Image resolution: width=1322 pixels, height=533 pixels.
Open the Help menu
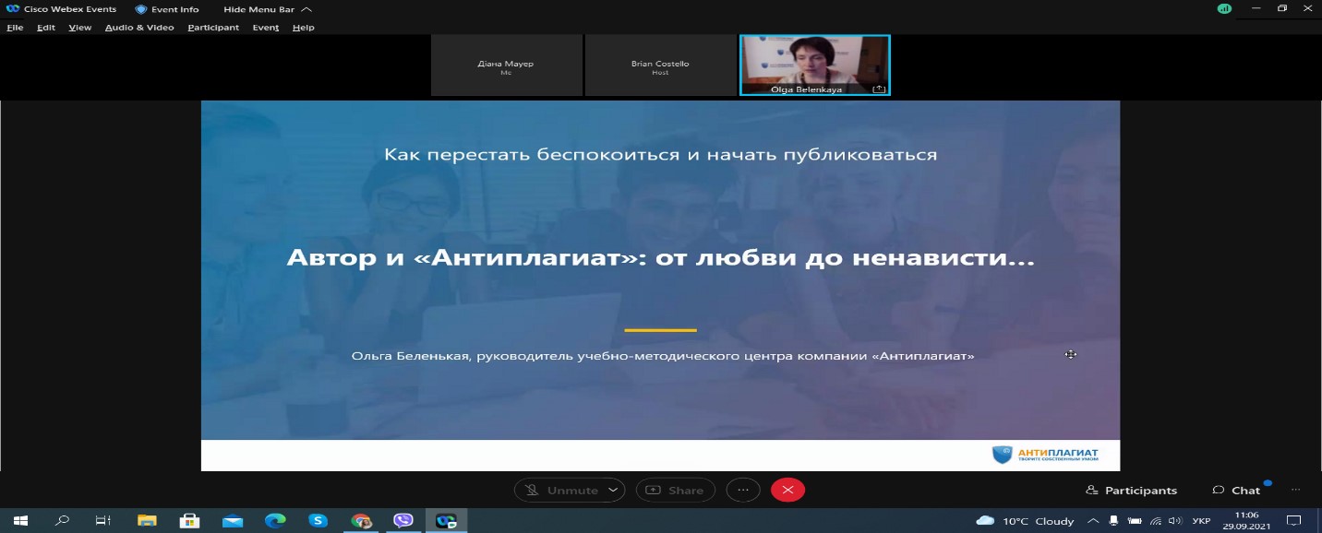point(304,28)
